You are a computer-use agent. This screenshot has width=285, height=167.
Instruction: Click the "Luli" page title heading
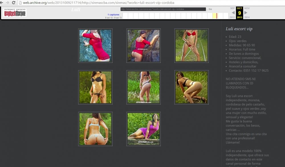click(x=76, y=10)
